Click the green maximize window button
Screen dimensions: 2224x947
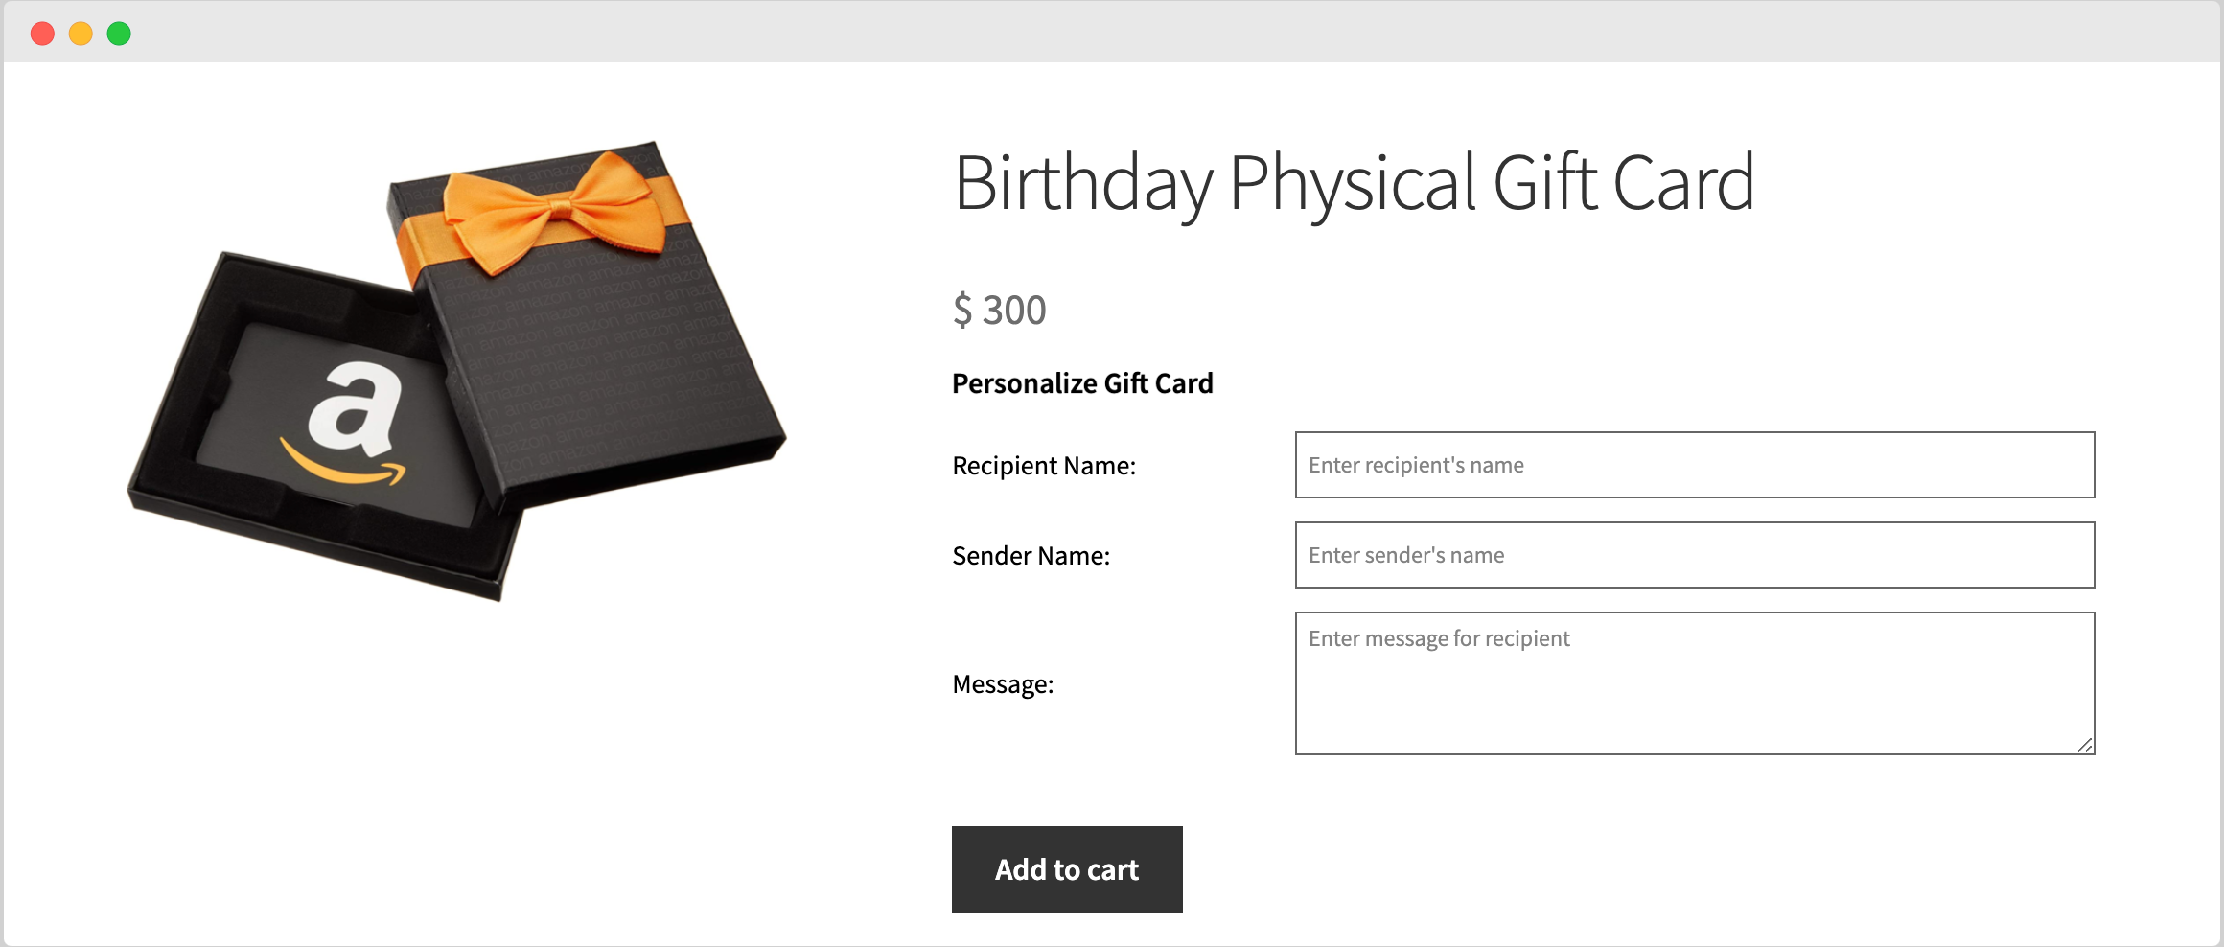coord(117,33)
